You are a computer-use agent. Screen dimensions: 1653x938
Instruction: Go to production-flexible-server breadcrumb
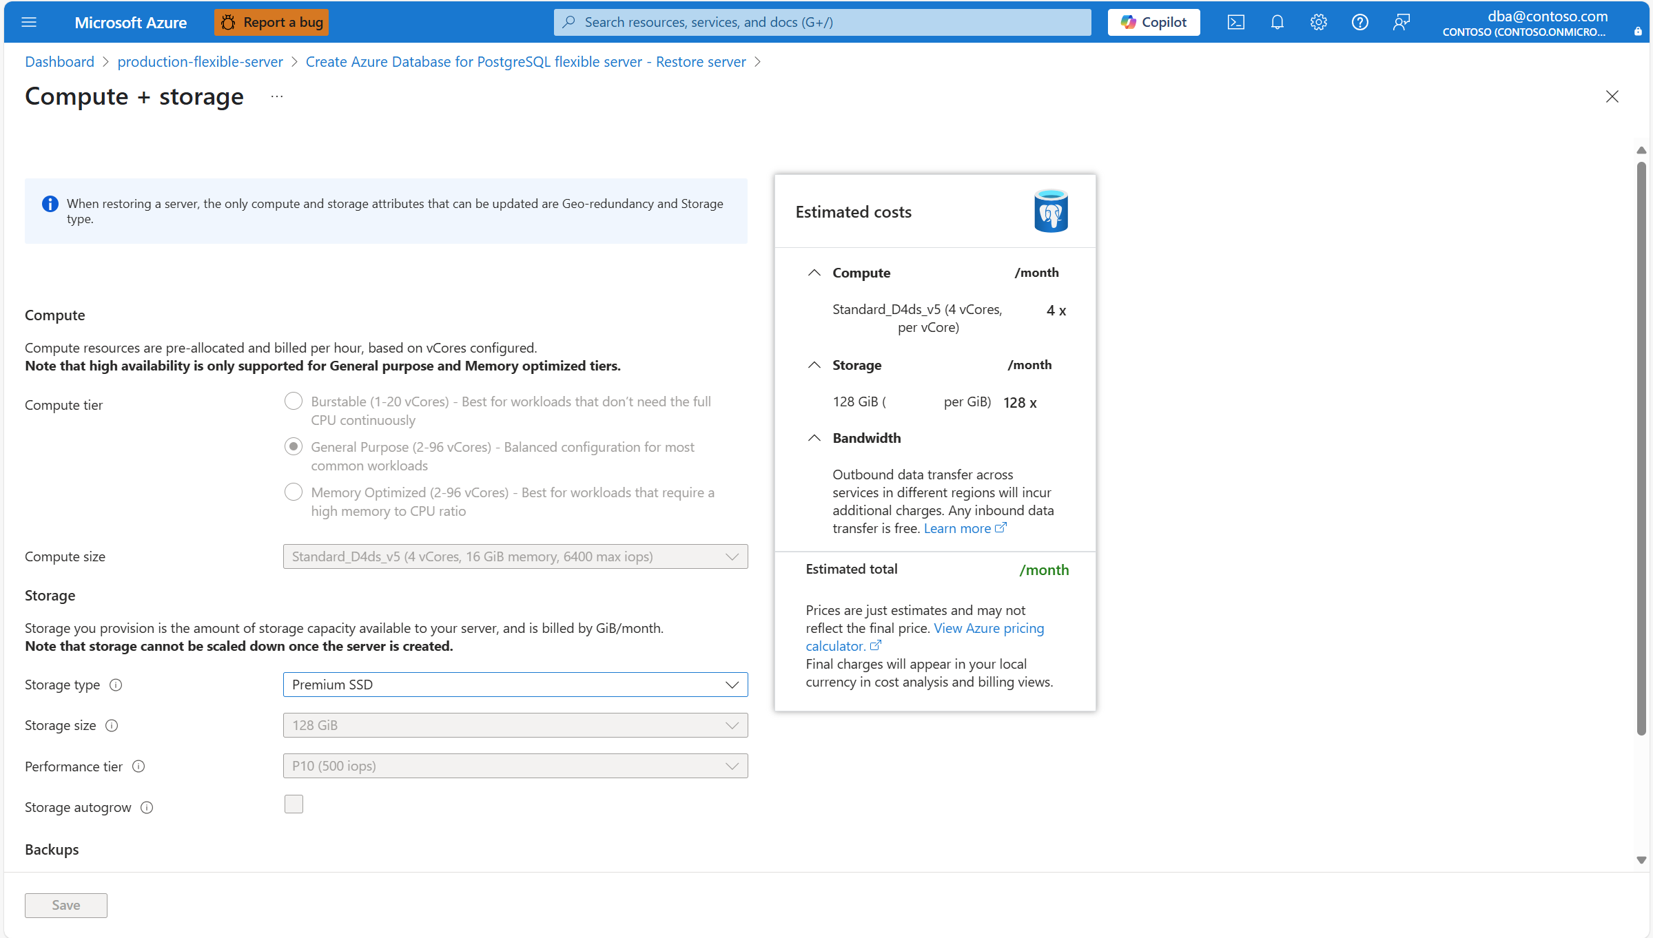pos(200,62)
